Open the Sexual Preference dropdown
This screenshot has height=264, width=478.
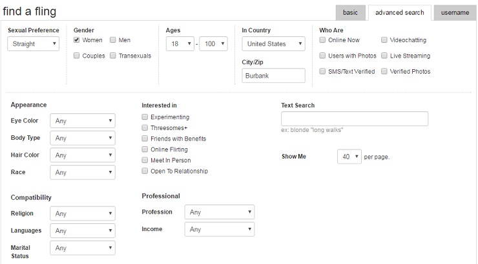(33, 44)
